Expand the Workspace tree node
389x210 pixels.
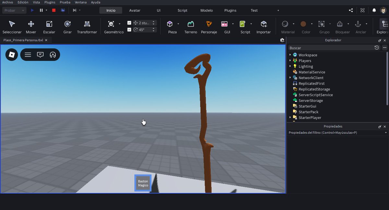coord(290,55)
